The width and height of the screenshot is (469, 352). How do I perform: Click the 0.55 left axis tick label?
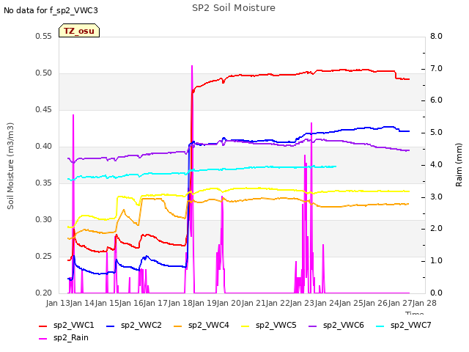(x=44, y=37)
